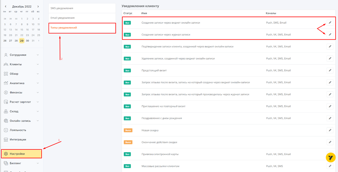Edit "Создание записи через журнал записи" notification
Viewport: 338px width, 172px height.
click(330, 35)
